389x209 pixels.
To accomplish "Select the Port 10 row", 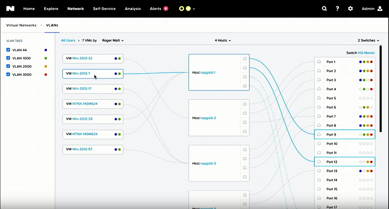I will point(345,144).
